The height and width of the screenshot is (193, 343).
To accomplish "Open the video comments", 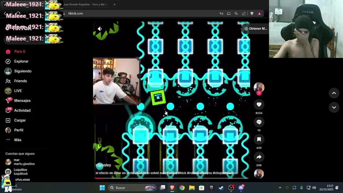I will pos(259,122).
